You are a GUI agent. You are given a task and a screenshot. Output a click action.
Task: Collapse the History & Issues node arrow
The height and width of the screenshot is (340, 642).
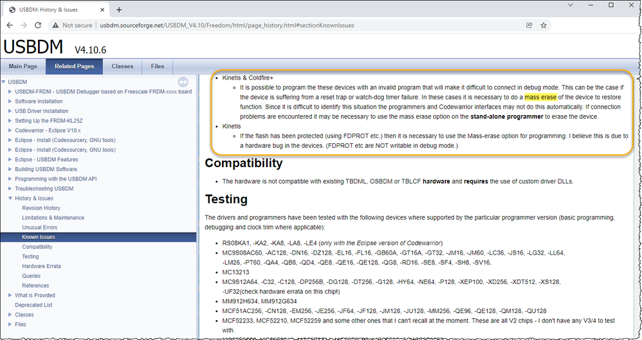[x=10, y=199]
